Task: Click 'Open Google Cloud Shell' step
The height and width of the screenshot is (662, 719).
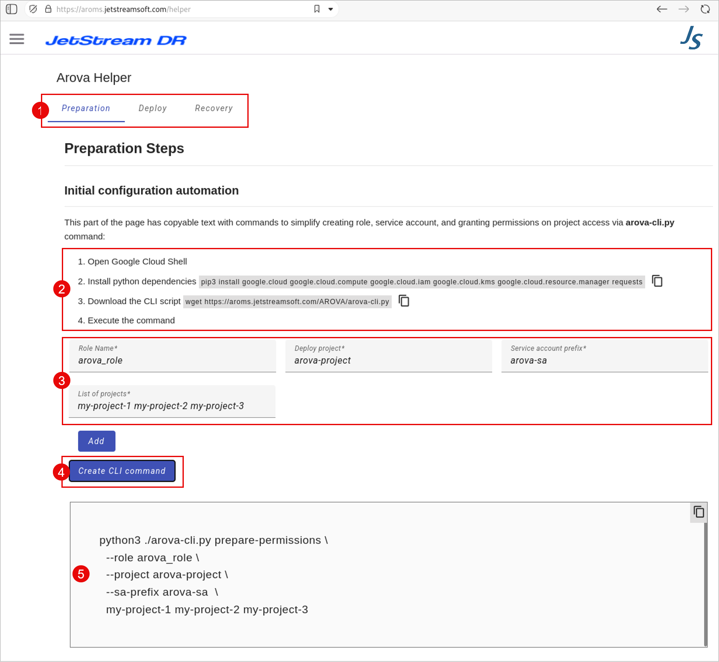Action: tap(137, 262)
